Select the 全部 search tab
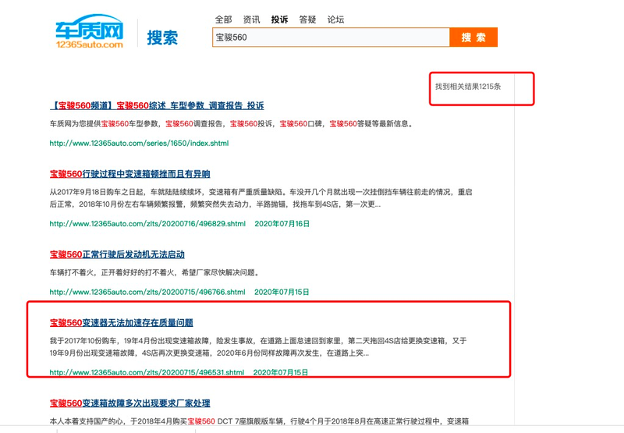Screen dimensions: 624x433 coord(223,20)
